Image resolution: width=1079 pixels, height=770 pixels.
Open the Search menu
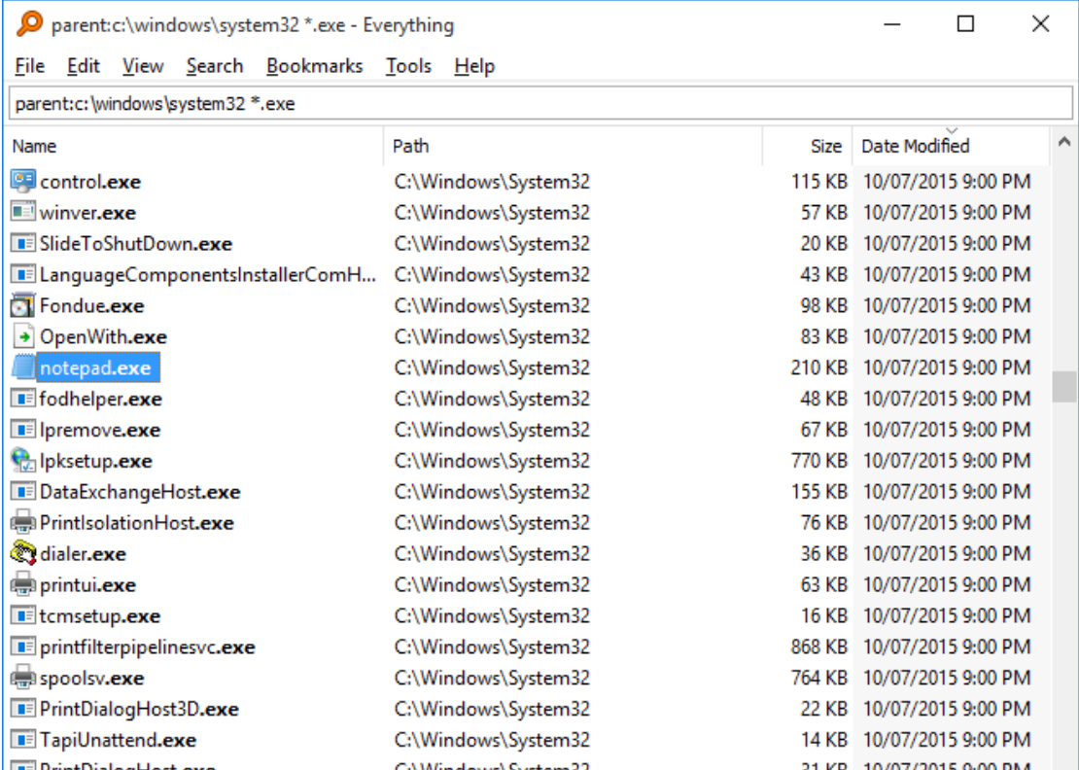click(x=215, y=65)
